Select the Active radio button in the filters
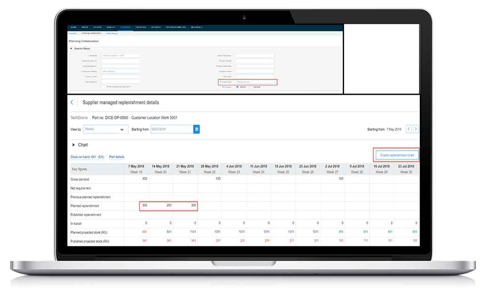482x293 pixels. click(237, 87)
